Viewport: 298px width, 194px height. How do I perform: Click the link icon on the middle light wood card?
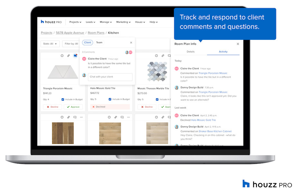(116, 117)
